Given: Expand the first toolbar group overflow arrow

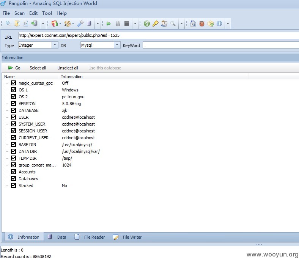Looking at the screenshot, I should click(43, 24).
